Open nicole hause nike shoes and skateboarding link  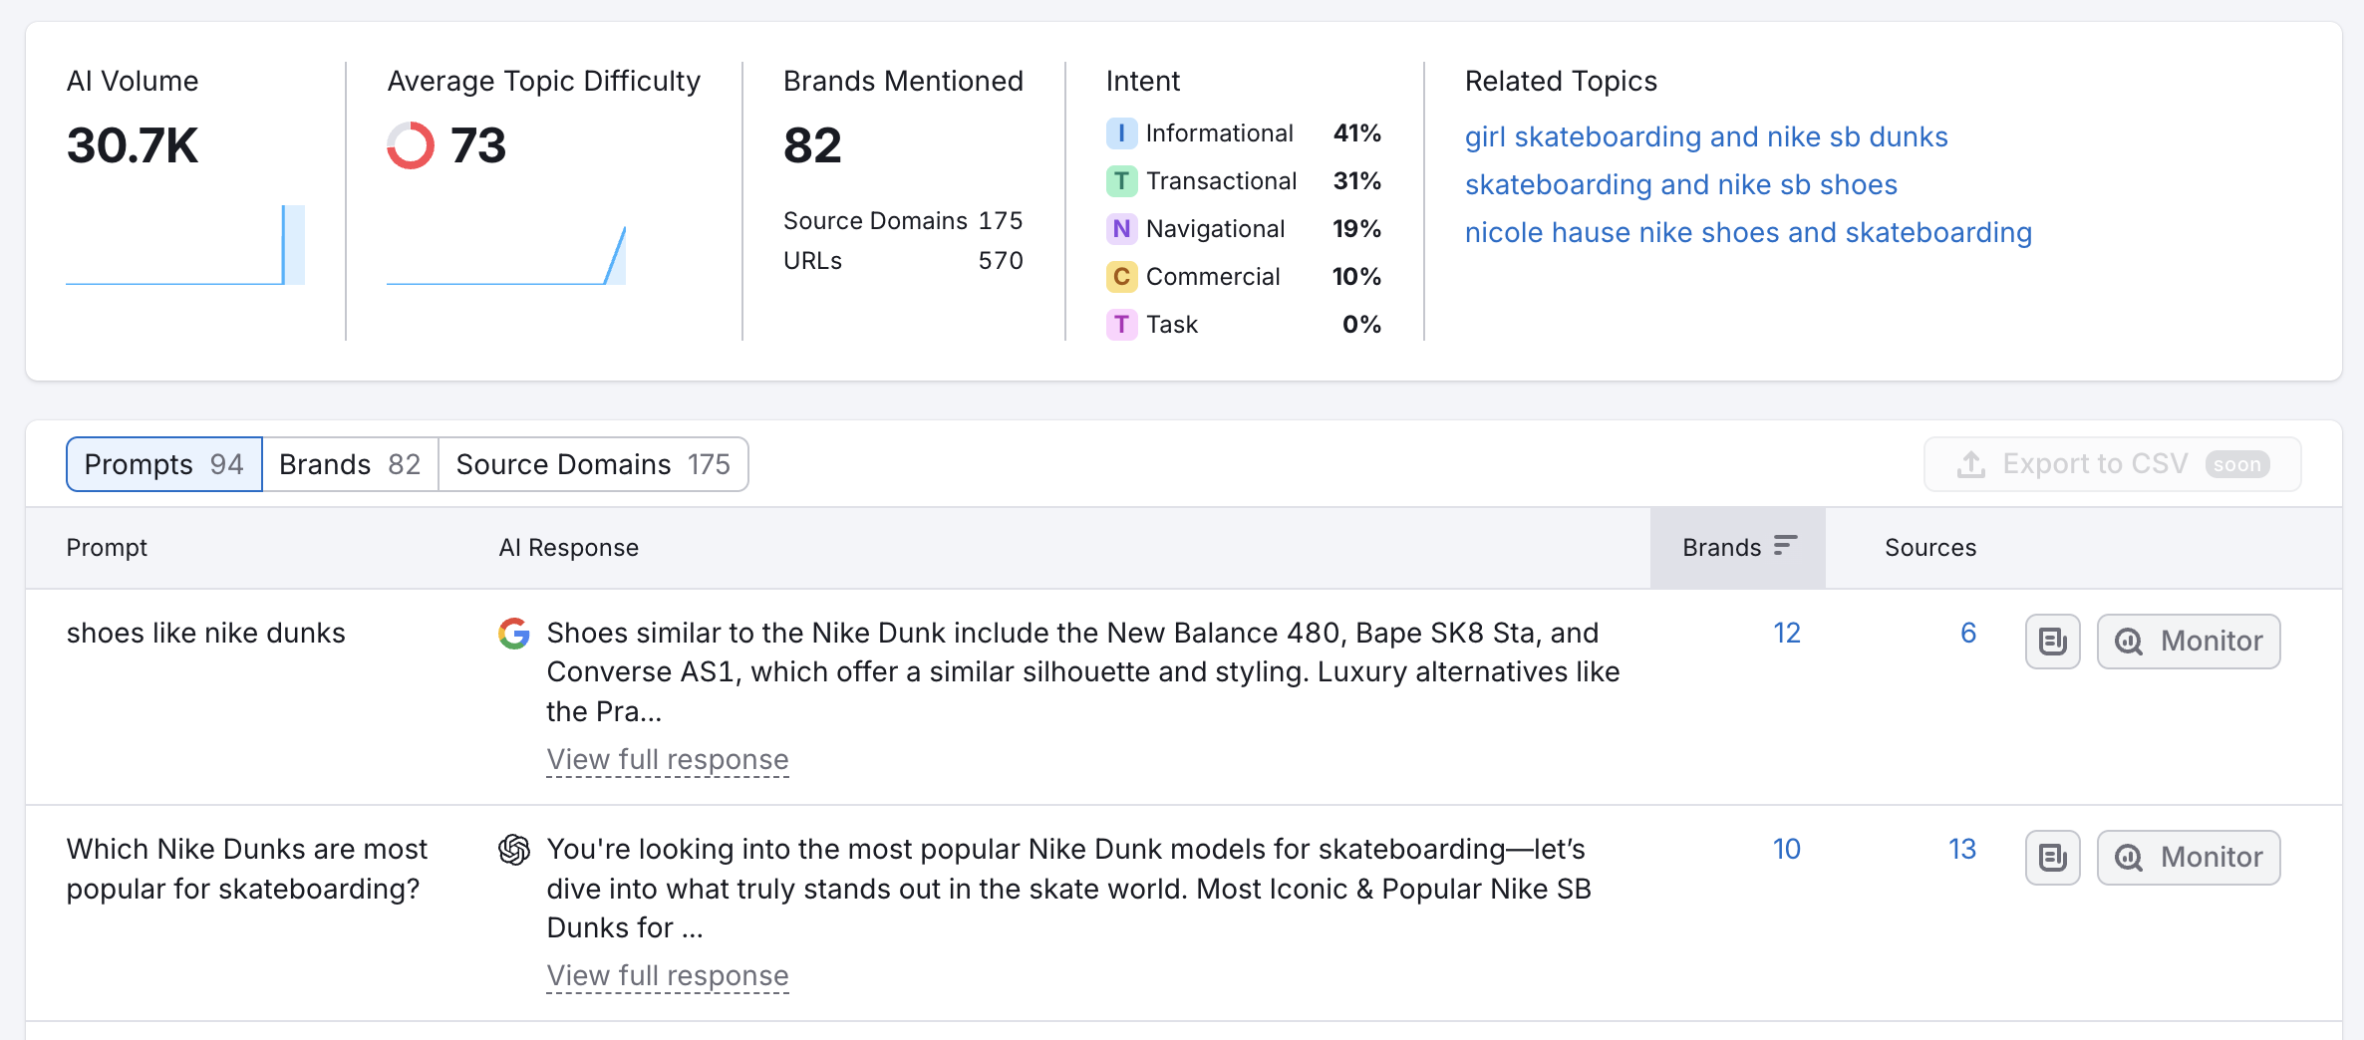point(1748,232)
